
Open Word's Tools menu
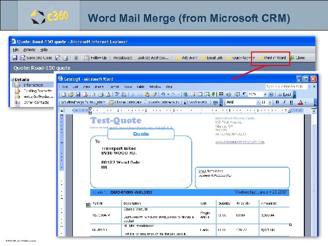128,87
